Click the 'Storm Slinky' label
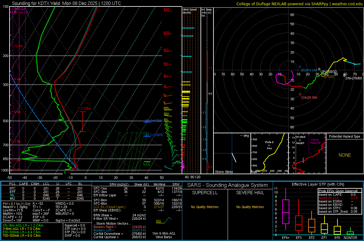The height and width of the screenshot is (241, 364). pyautogui.click(x=224, y=172)
